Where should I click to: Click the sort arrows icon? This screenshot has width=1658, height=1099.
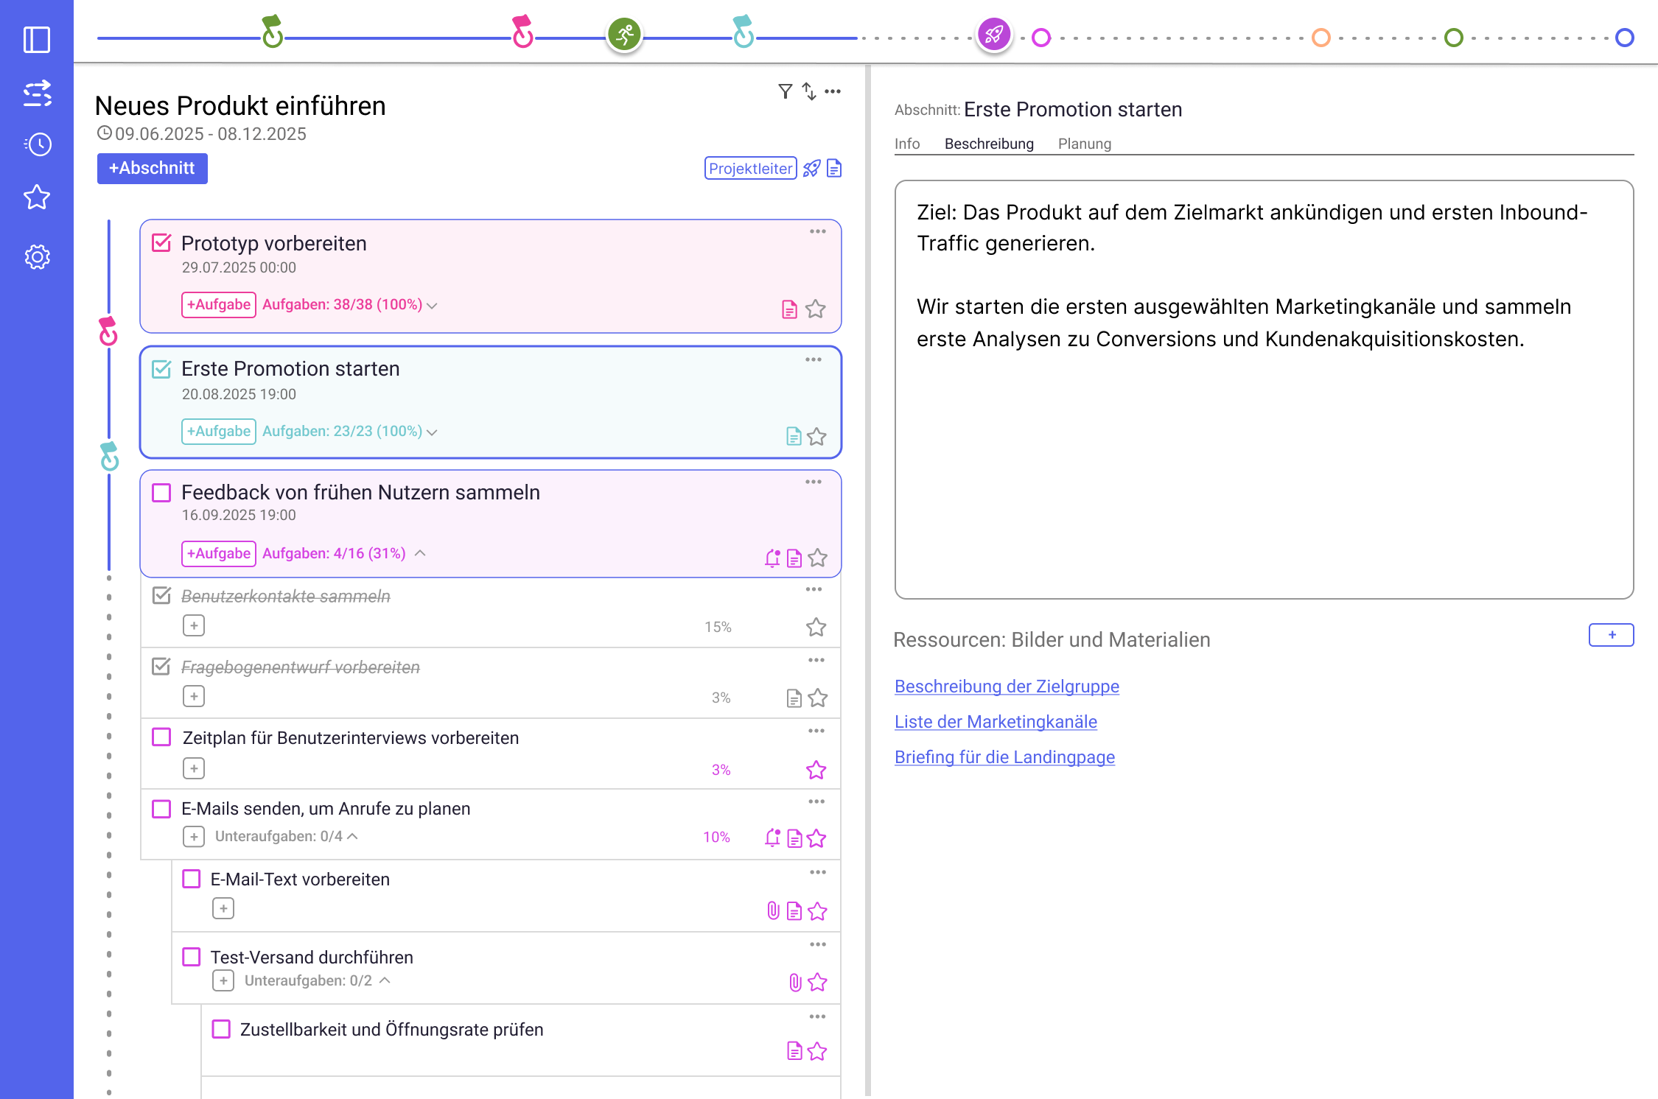pyautogui.click(x=809, y=91)
